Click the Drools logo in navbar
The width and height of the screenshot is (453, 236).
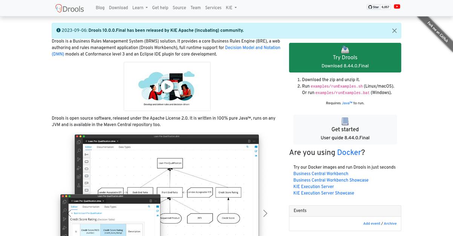point(70,8)
